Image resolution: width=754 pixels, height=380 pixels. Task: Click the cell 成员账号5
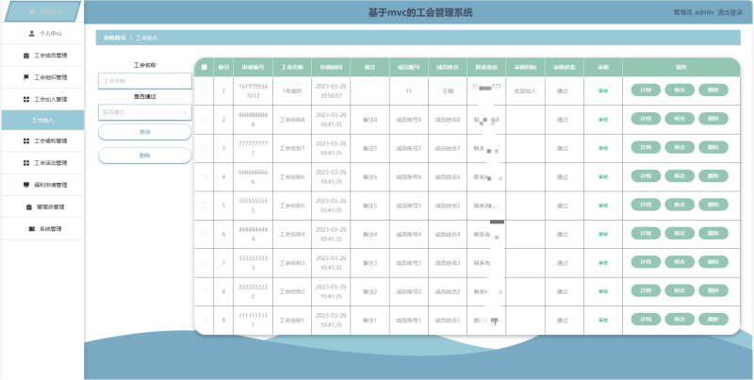pyautogui.click(x=408, y=206)
